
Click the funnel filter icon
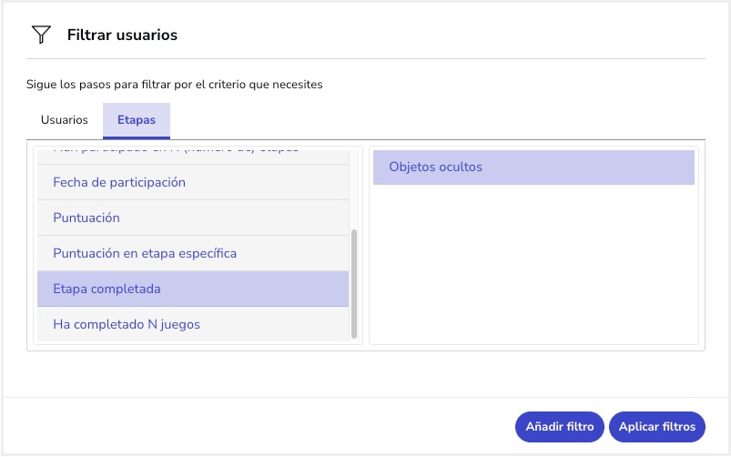41,36
